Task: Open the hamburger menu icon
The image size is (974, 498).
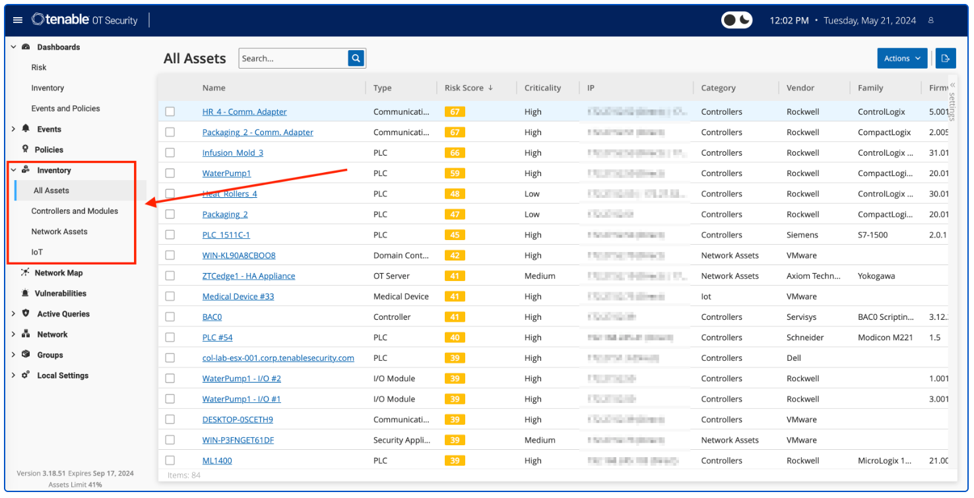Action: tap(18, 20)
